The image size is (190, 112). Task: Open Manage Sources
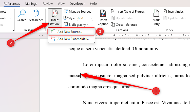77,12
